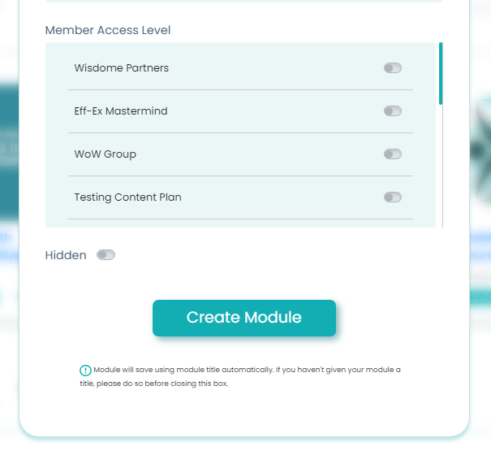The height and width of the screenshot is (451, 491).
Task: Click the partially visible field above Member Access Level
Action: point(244,2)
